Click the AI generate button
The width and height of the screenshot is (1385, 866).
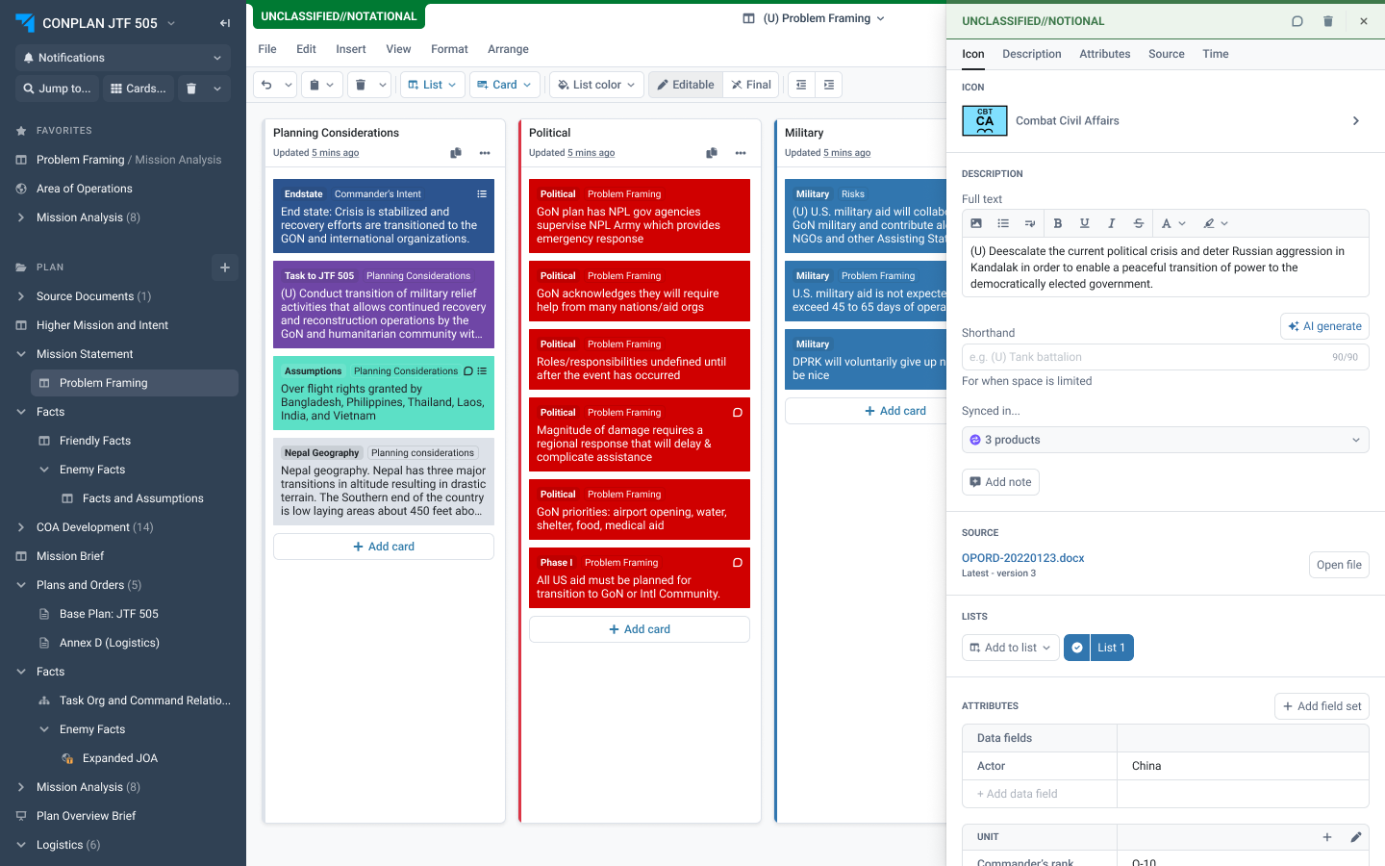pos(1324,326)
